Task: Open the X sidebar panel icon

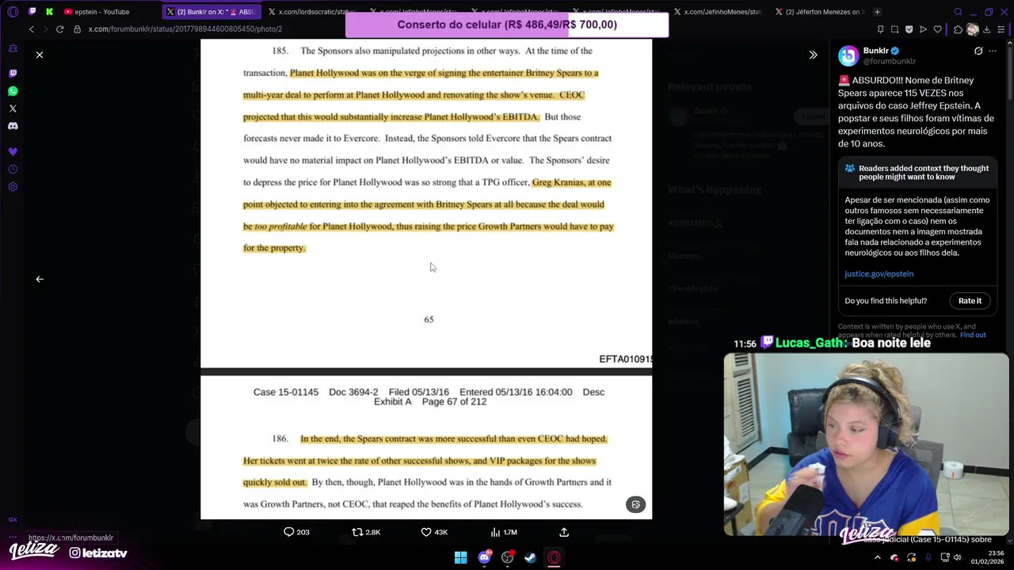Action: coord(13,108)
